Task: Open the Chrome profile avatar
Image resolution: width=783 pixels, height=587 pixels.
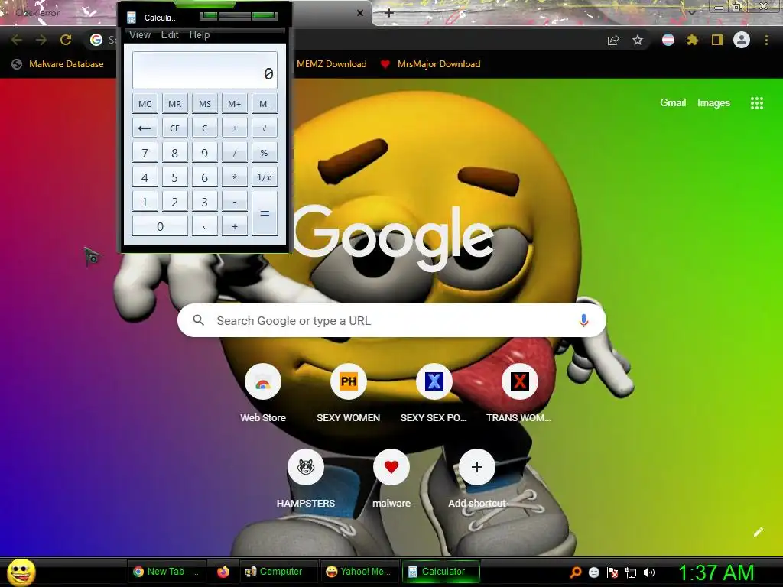Action: pyautogui.click(x=742, y=40)
